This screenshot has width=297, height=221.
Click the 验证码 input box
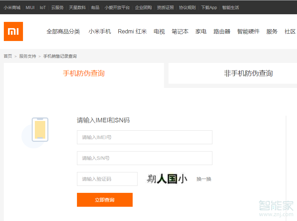pos(107,179)
